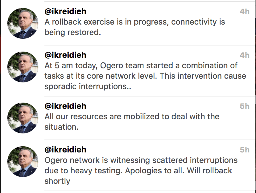Click @ikreidieh handle above rollback exercise tweet
This screenshot has height=193, width=256.
tap(65, 11)
